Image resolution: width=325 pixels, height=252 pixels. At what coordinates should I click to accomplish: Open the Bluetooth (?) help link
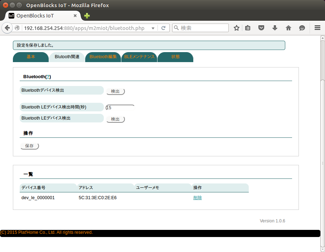[48, 77]
